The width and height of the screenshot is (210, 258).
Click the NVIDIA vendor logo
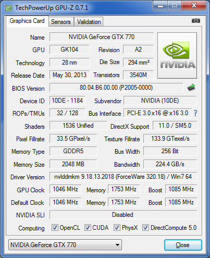click(x=177, y=55)
